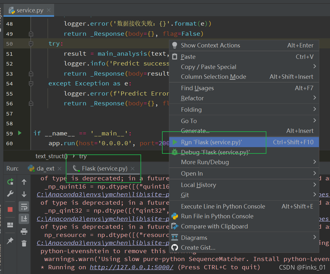This screenshot has width=330, height=274.
Task: Open the http://127.0.0.1:5000/ link
Action: pos(132,267)
